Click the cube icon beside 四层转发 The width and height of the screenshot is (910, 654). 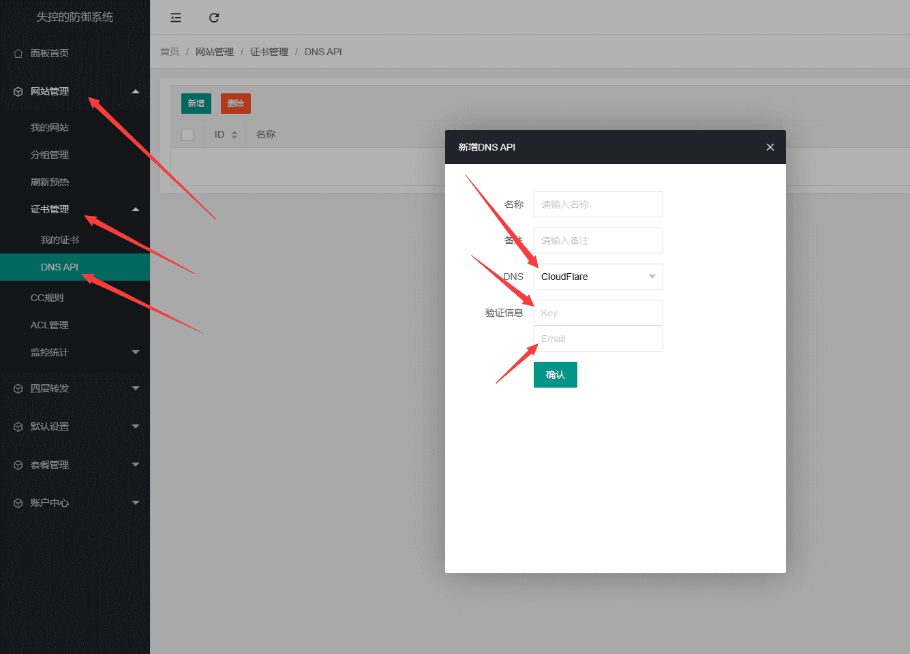click(18, 388)
